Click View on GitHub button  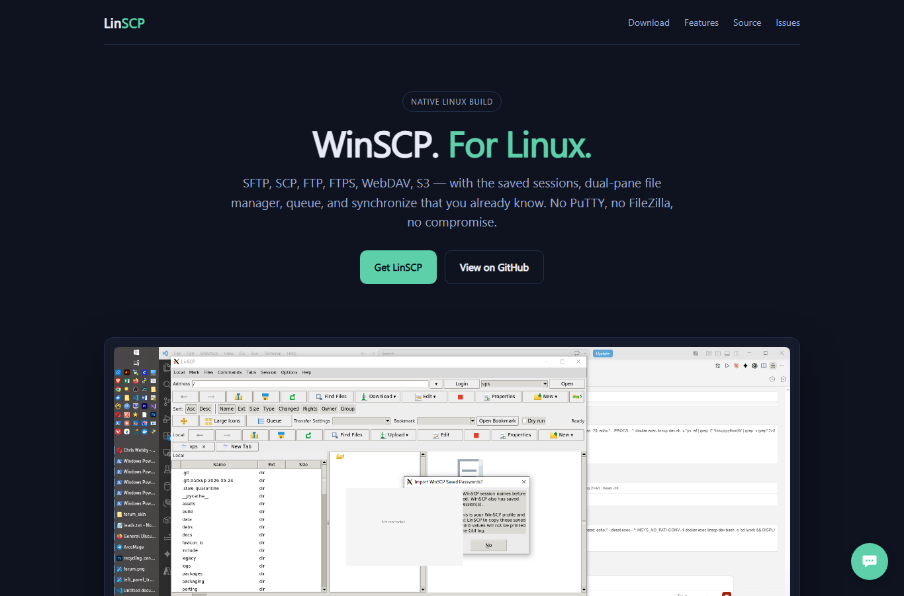[494, 268]
